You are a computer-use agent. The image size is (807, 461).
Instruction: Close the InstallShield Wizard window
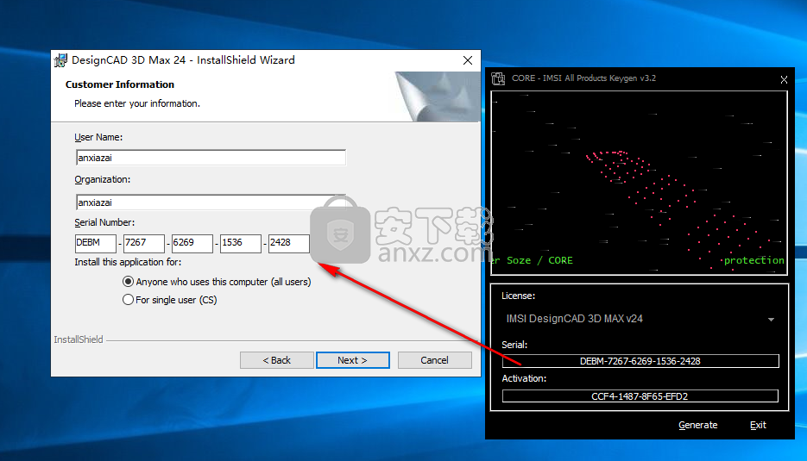click(467, 60)
